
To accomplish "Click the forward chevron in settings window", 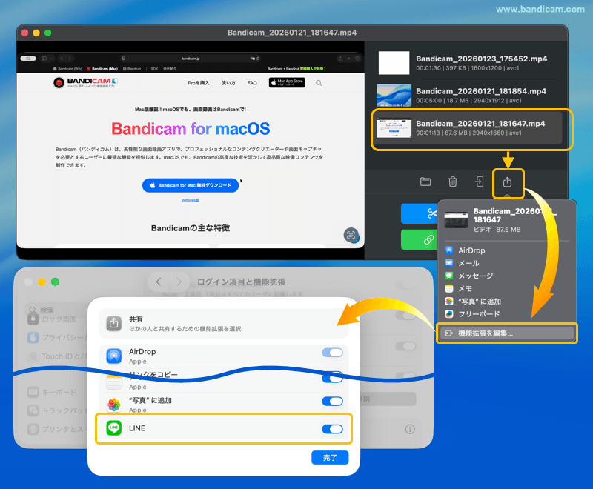I will point(179,281).
